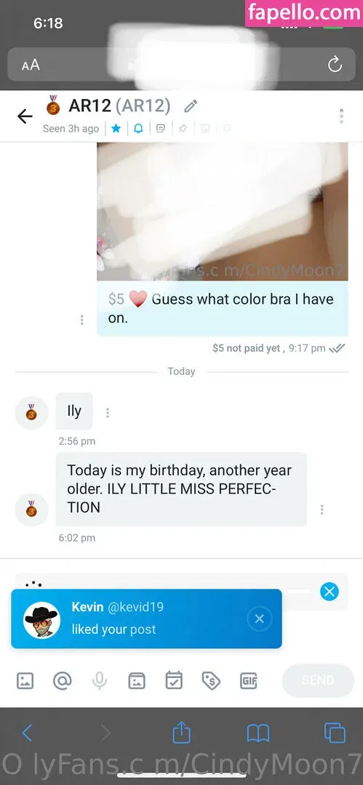Open options for the birthday message
Screen dimensions: 363x785
tap(322, 509)
